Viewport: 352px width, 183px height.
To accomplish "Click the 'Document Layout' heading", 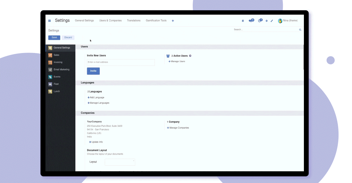I will 97,150.
